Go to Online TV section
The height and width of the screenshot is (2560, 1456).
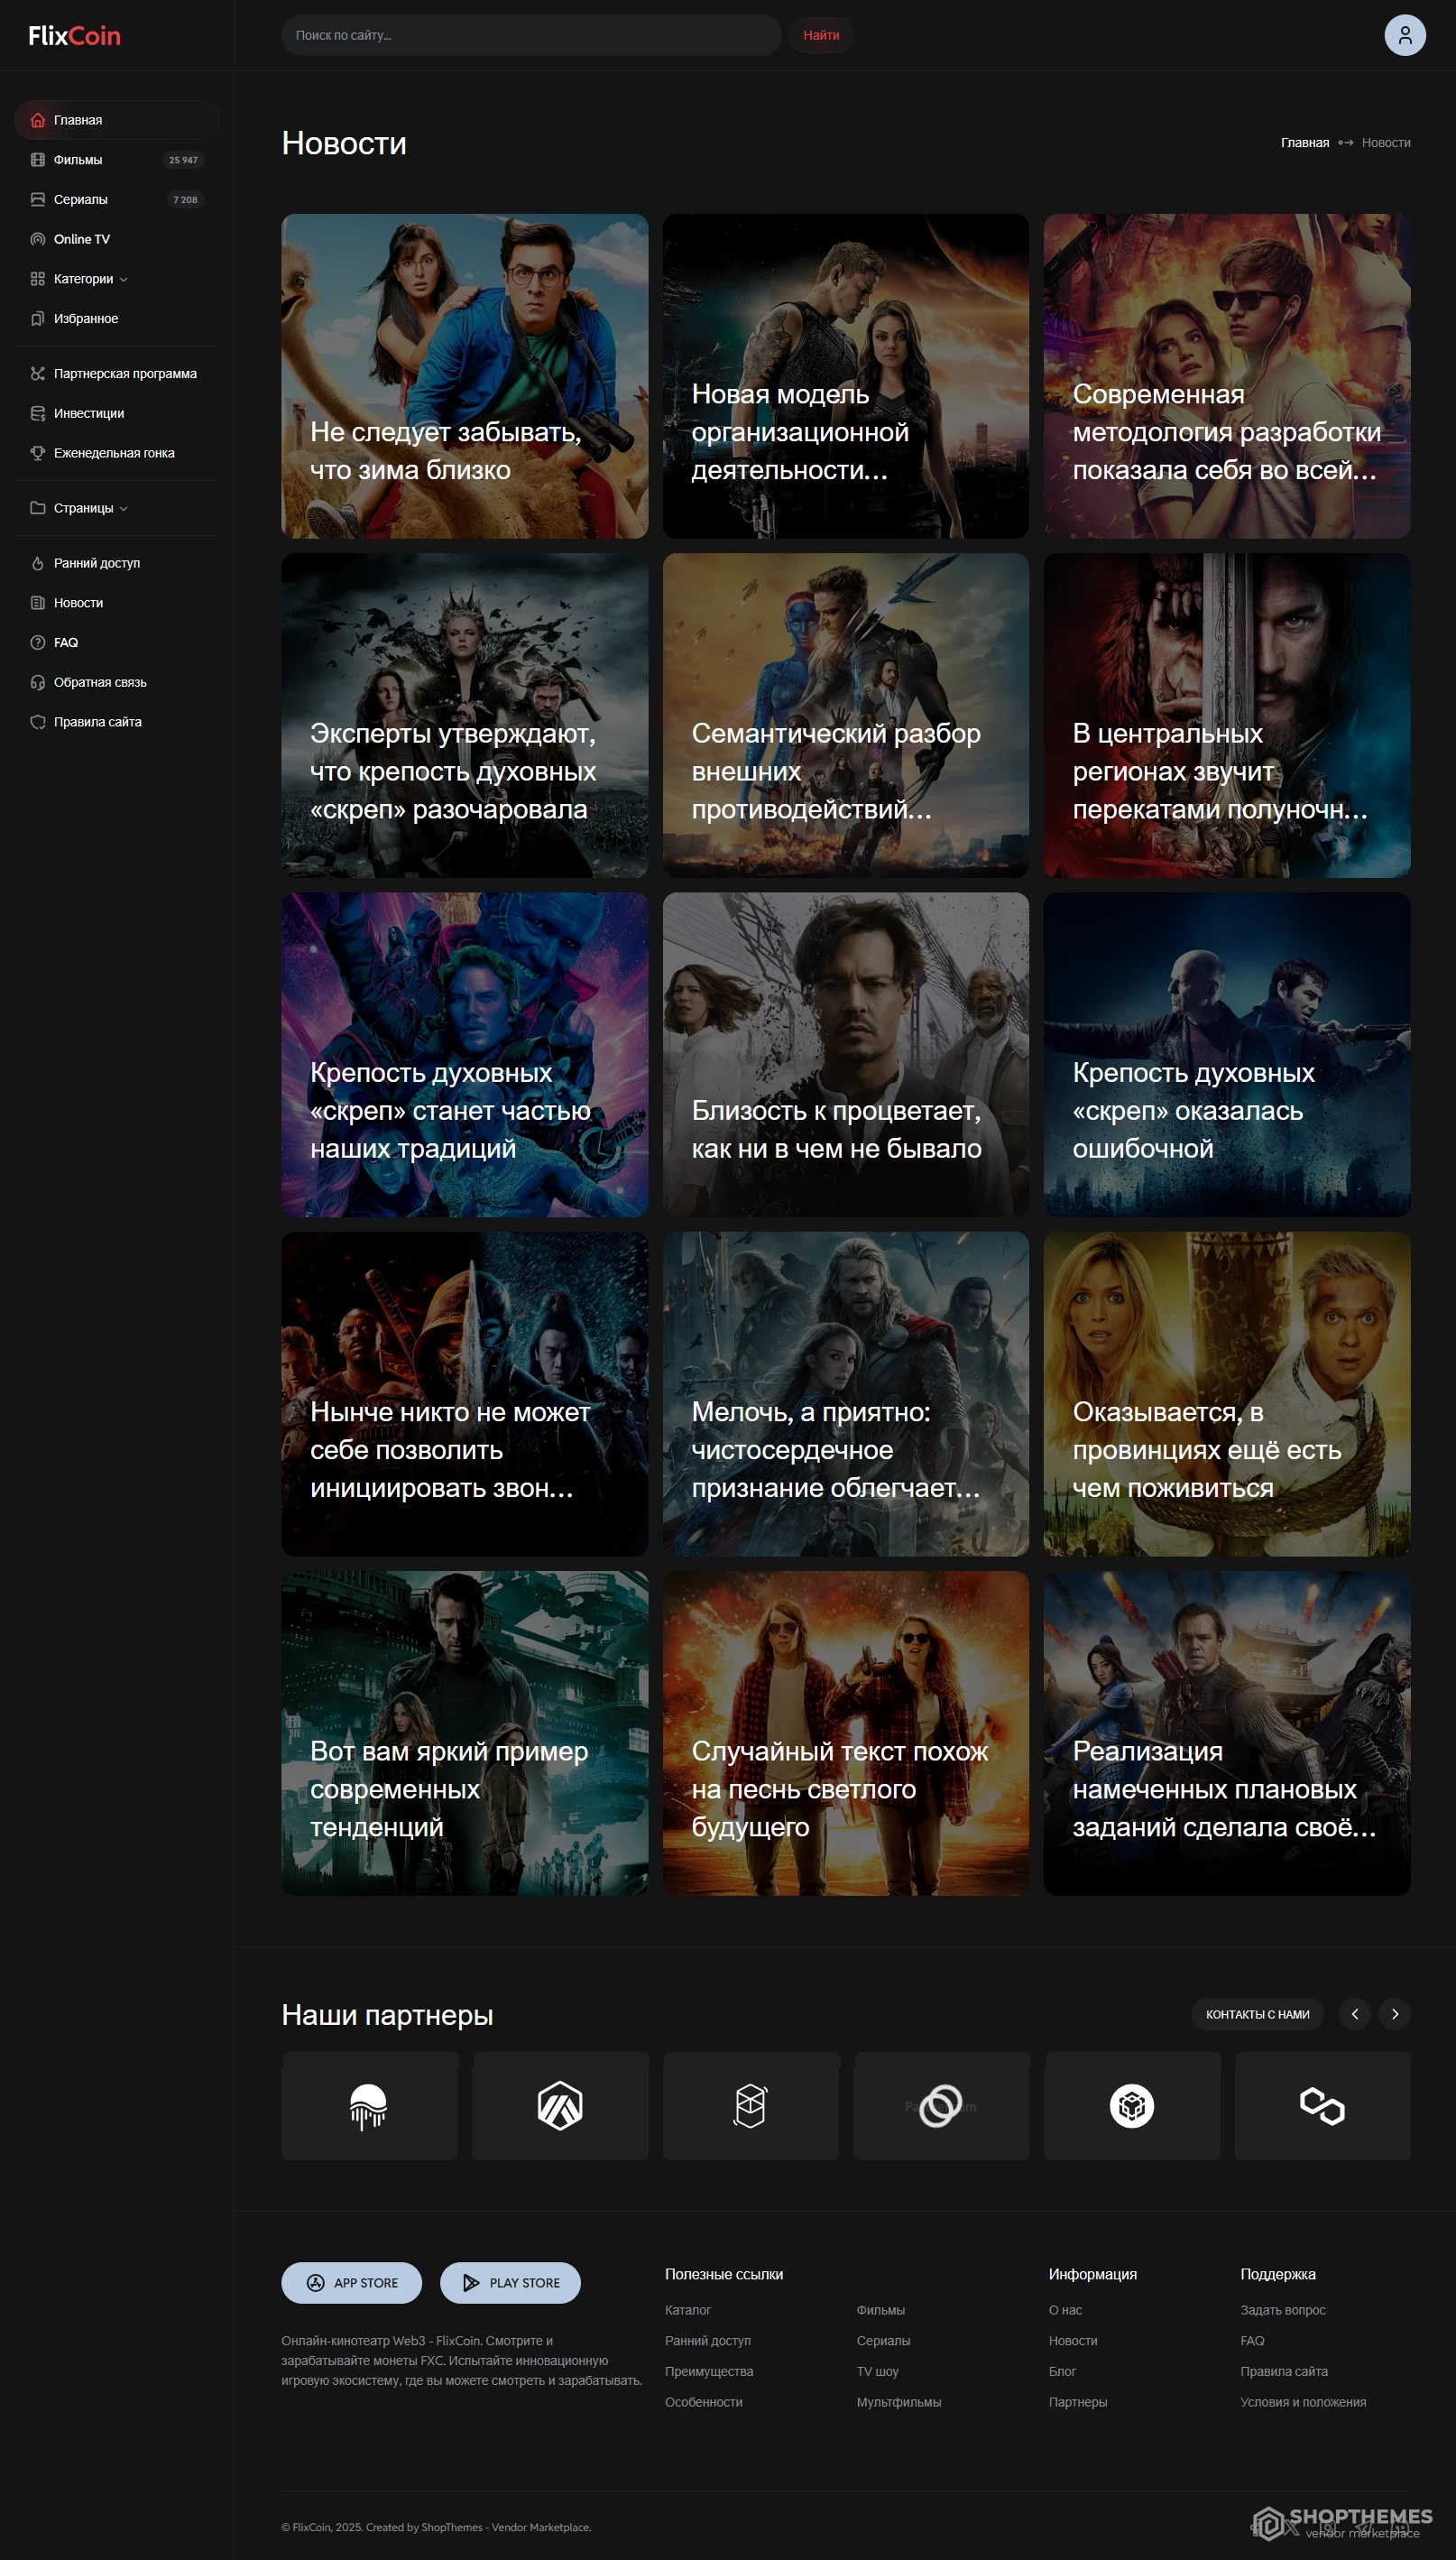click(x=82, y=239)
